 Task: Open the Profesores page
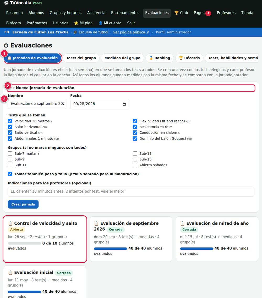[x=226, y=13]
